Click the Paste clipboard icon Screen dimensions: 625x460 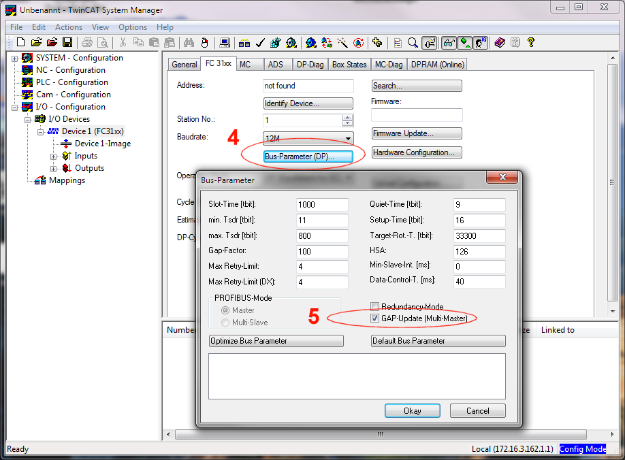coord(154,42)
